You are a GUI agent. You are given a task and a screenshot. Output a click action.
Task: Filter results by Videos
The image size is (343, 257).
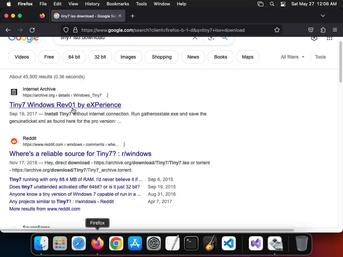[22, 57]
